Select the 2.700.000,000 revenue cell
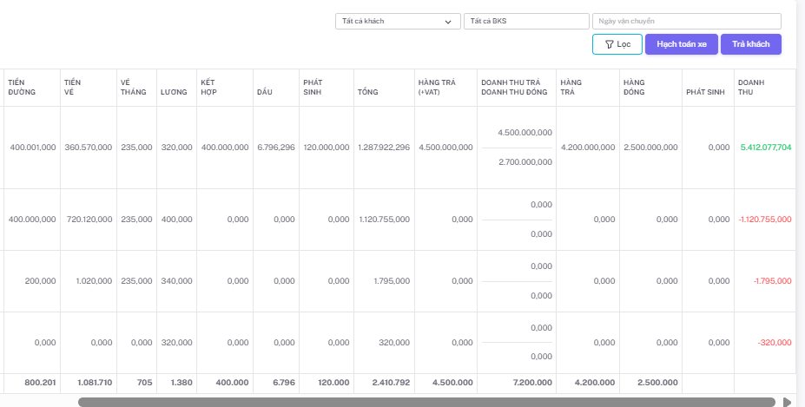This screenshot has width=805, height=407. coord(525,162)
